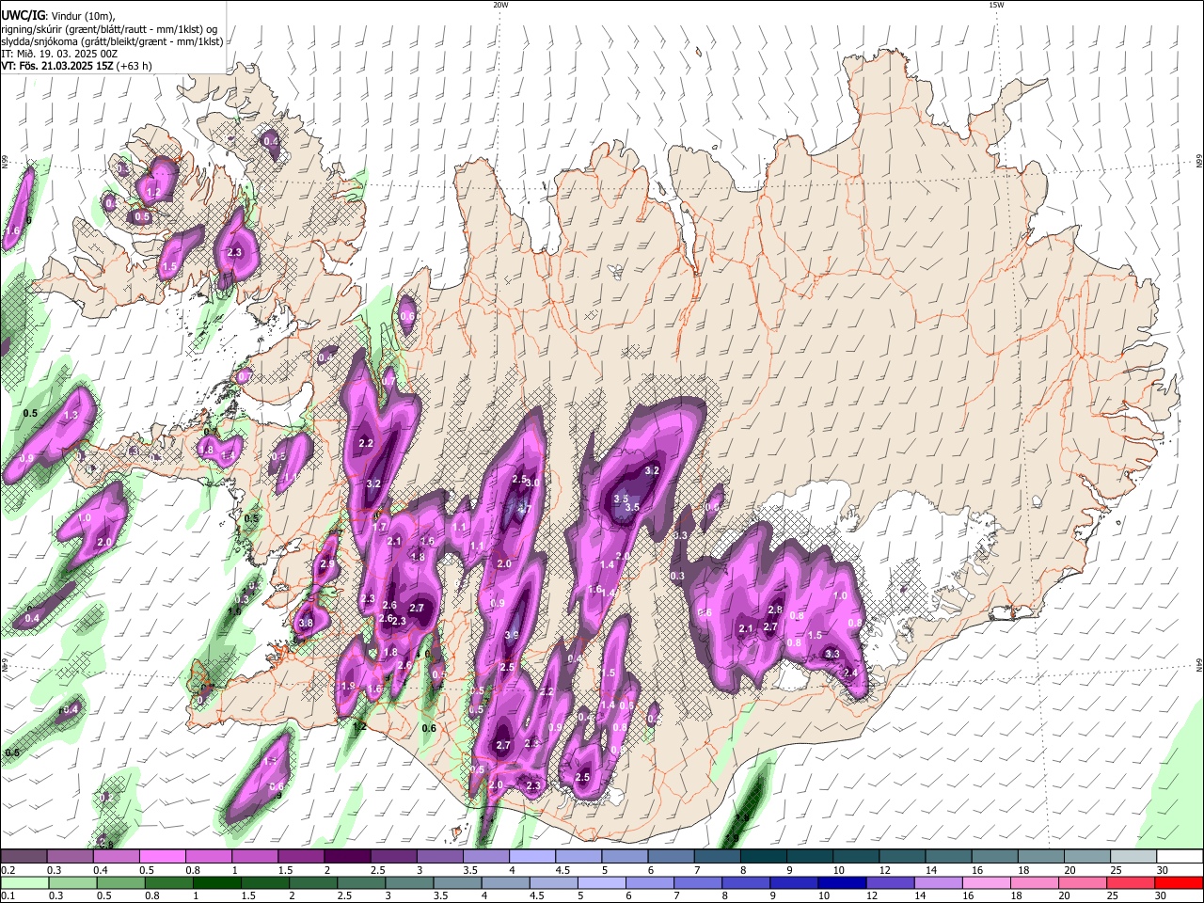1204x903 pixels.
Task: Click the 2.4 precipitation value on the map
Action: (851, 673)
